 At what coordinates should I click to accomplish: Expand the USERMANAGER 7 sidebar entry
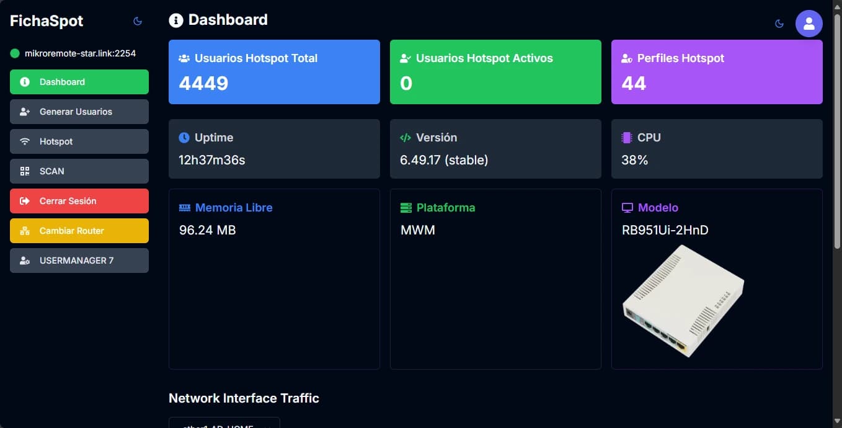tap(79, 260)
